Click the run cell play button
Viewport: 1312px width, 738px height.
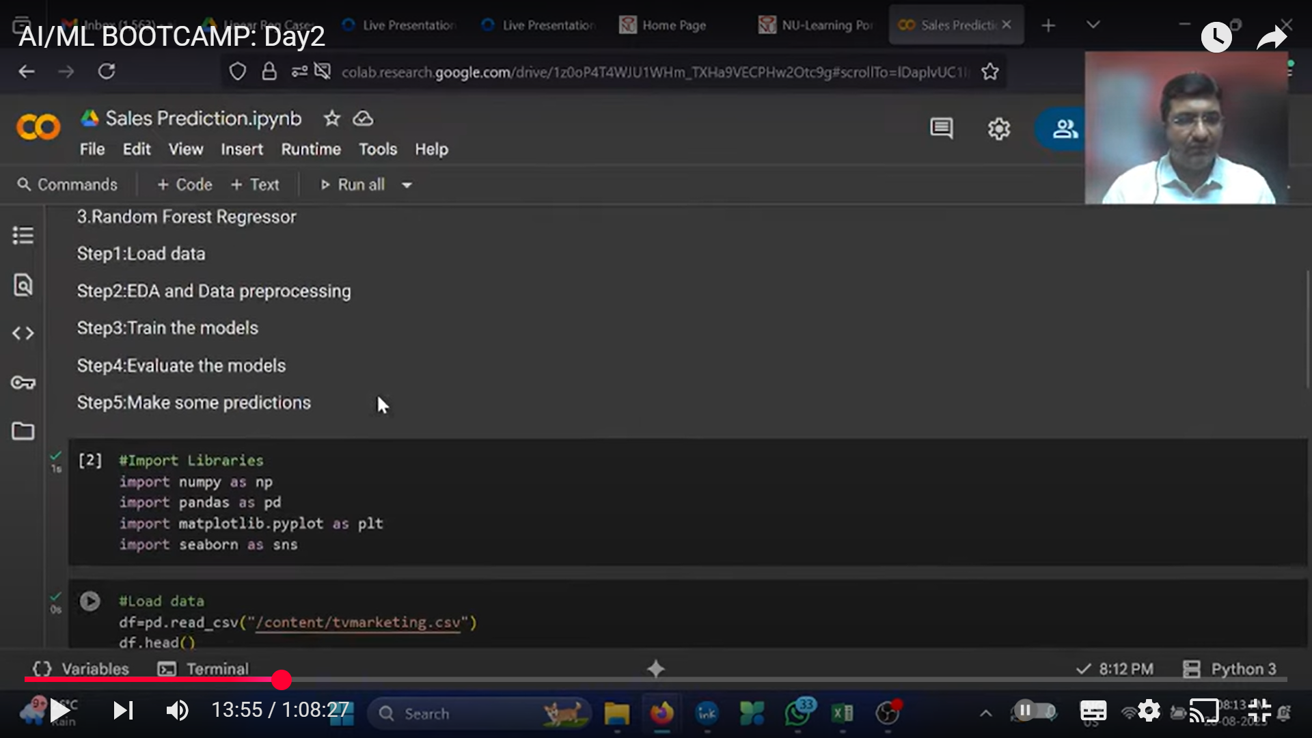[x=90, y=601]
